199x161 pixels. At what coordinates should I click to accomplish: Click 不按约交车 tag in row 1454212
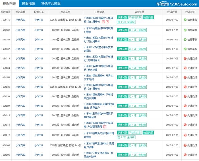[135, 133]
